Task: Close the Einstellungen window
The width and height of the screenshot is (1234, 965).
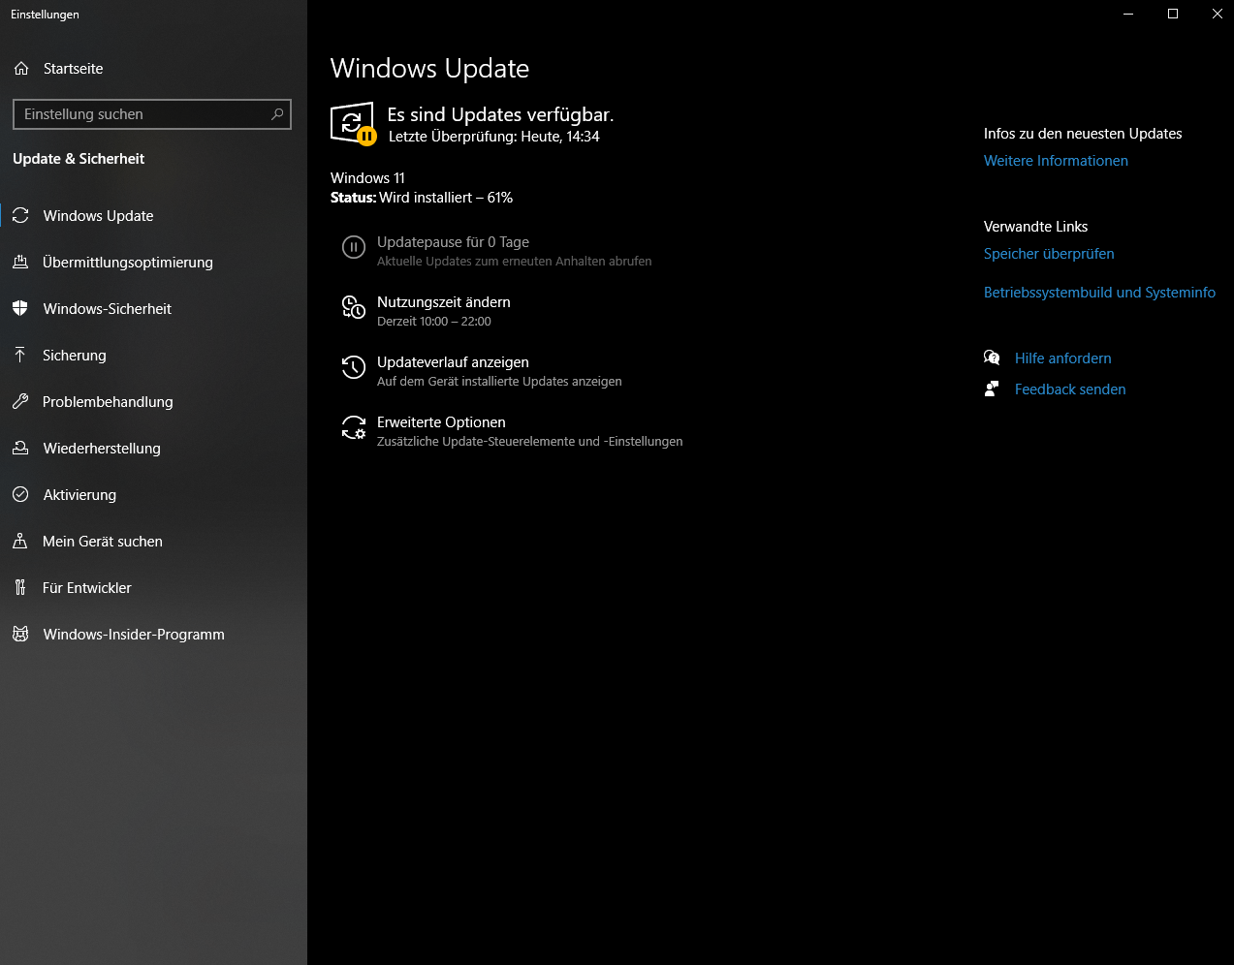Action: (x=1217, y=14)
